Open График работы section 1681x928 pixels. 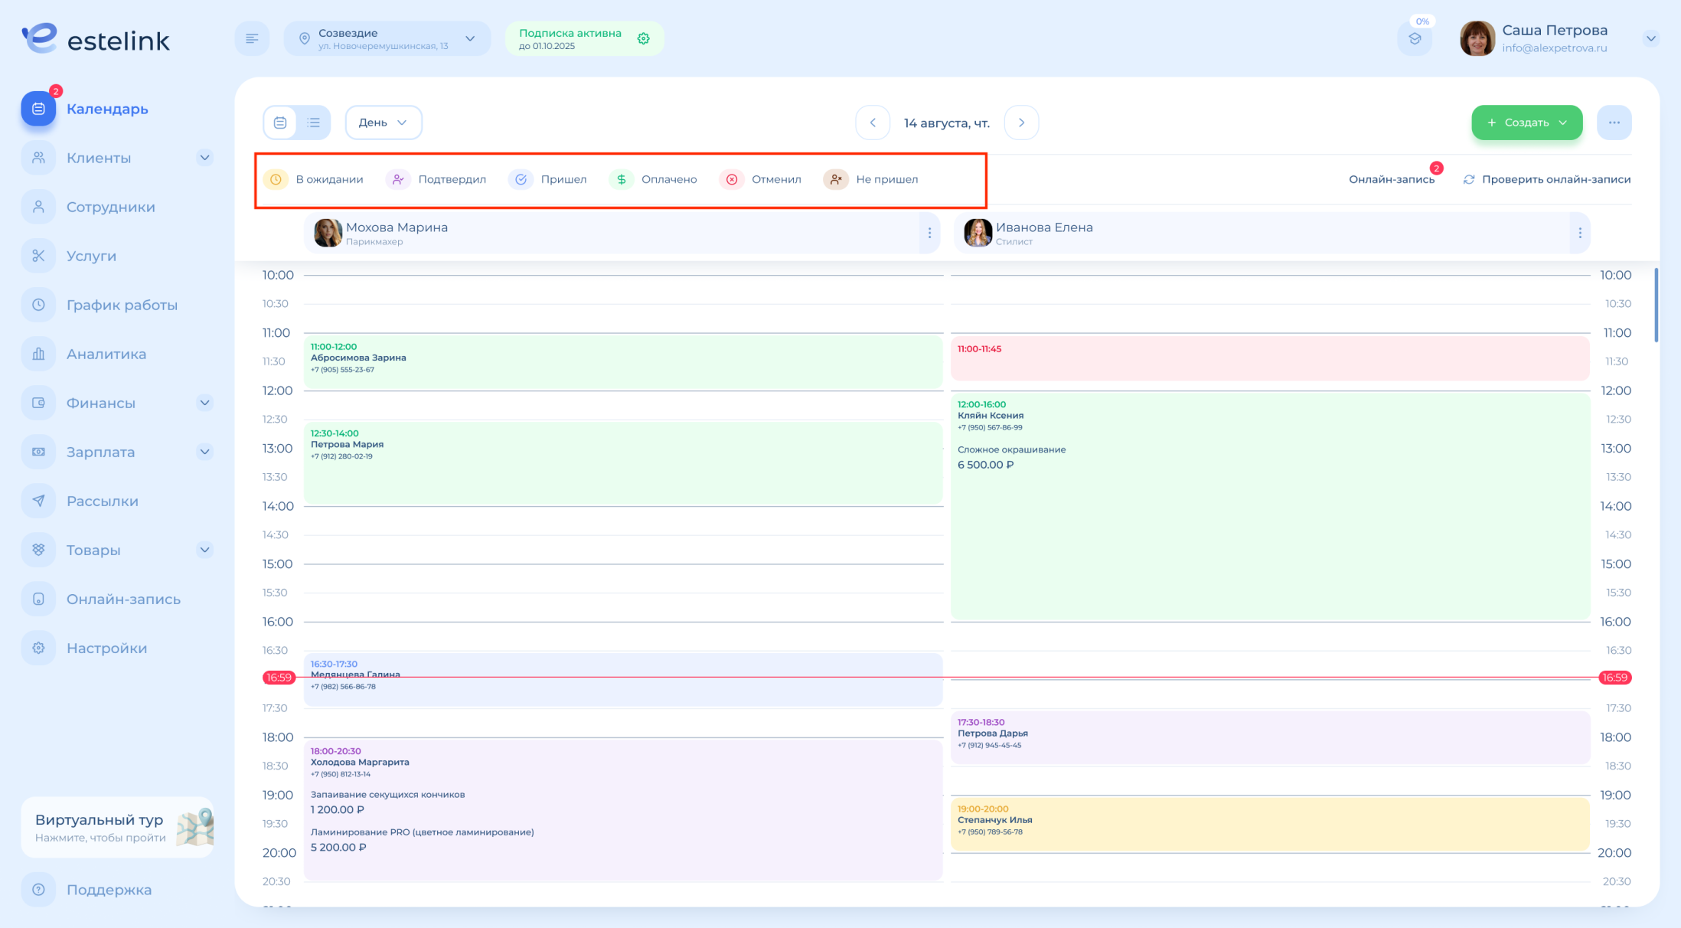pyautogui.click(x=121, y=305)
